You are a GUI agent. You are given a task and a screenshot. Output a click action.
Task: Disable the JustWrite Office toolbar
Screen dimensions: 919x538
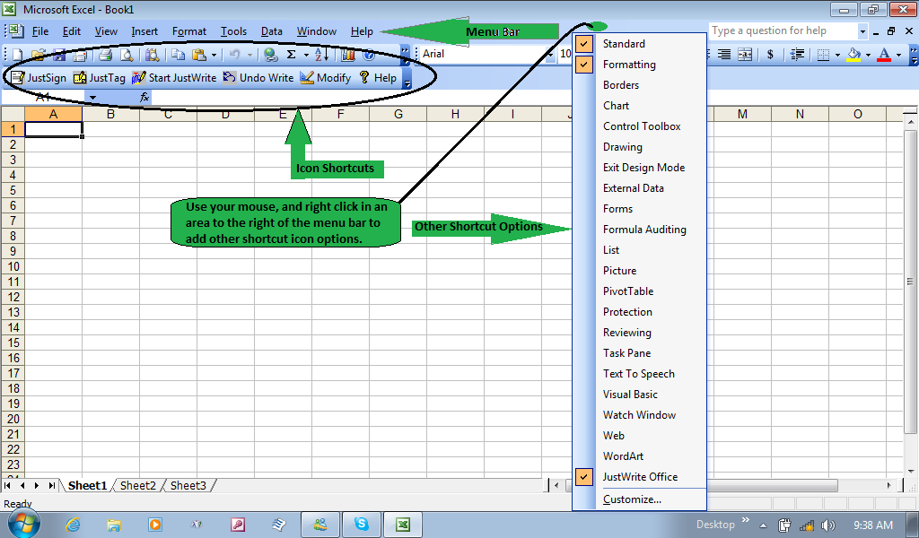tap(639, 477)
